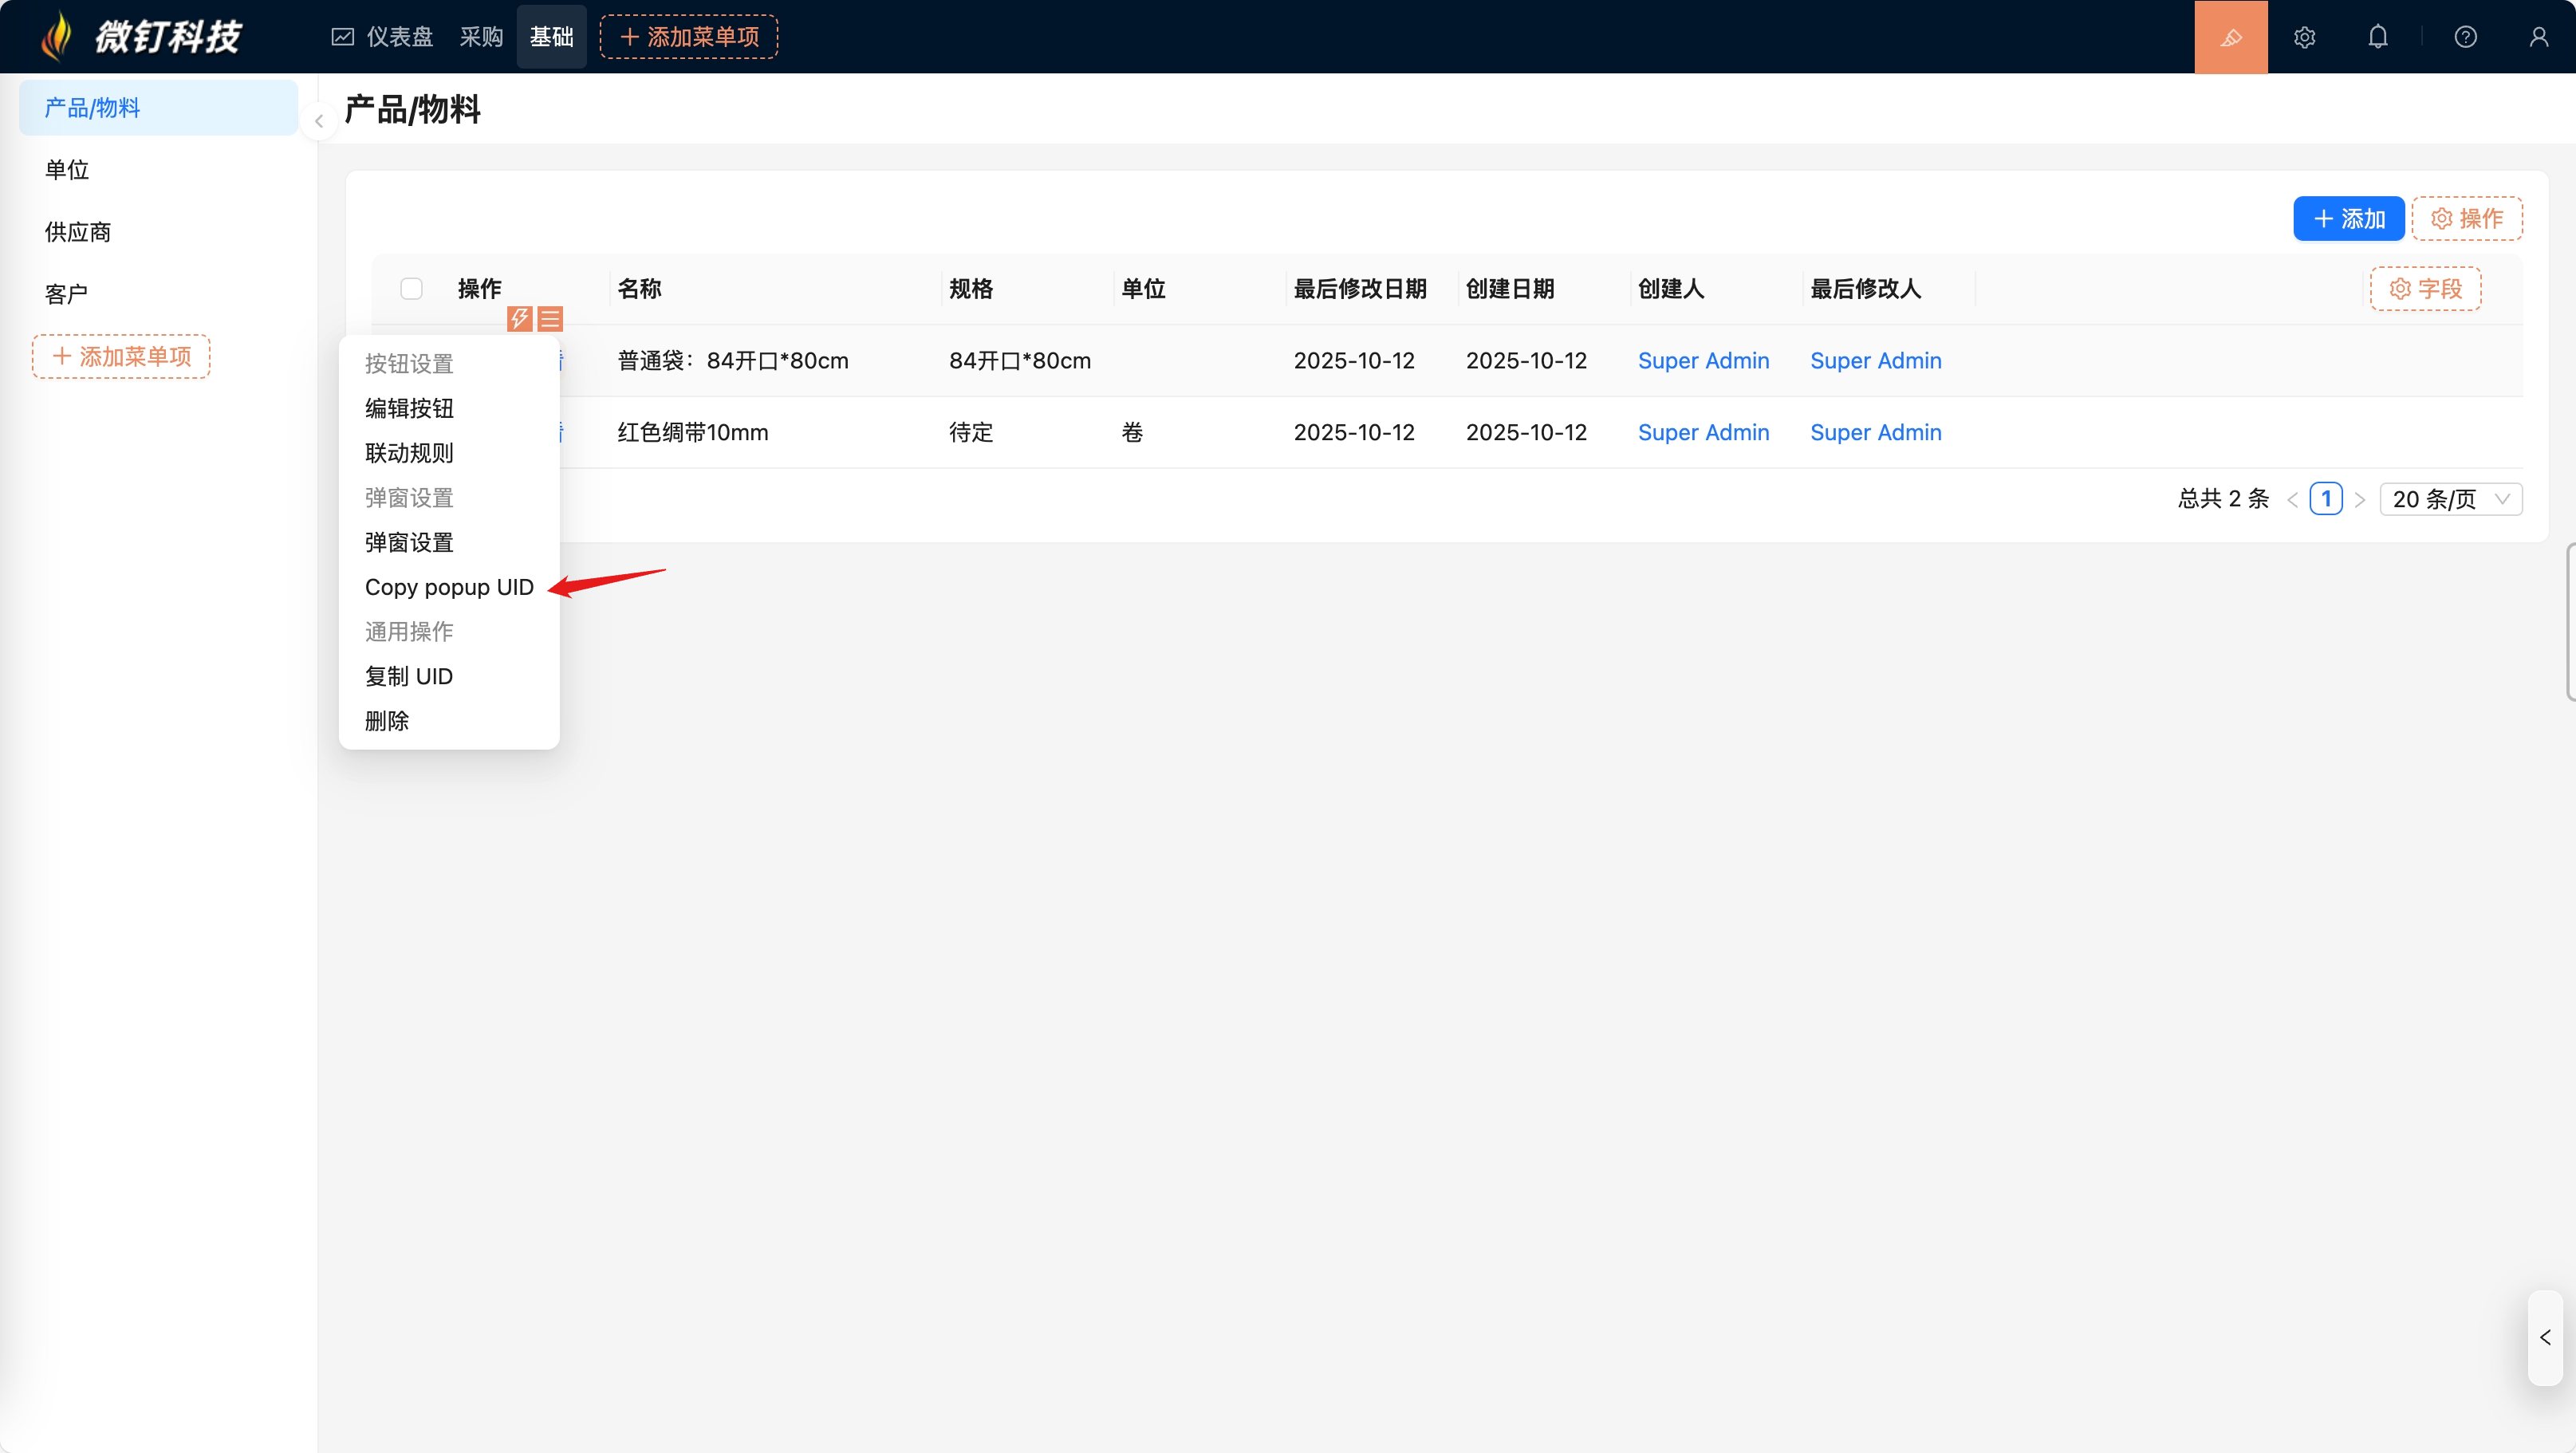Click 删除 in the context menu
The image size is (2576, 1453).
(387, 721)
